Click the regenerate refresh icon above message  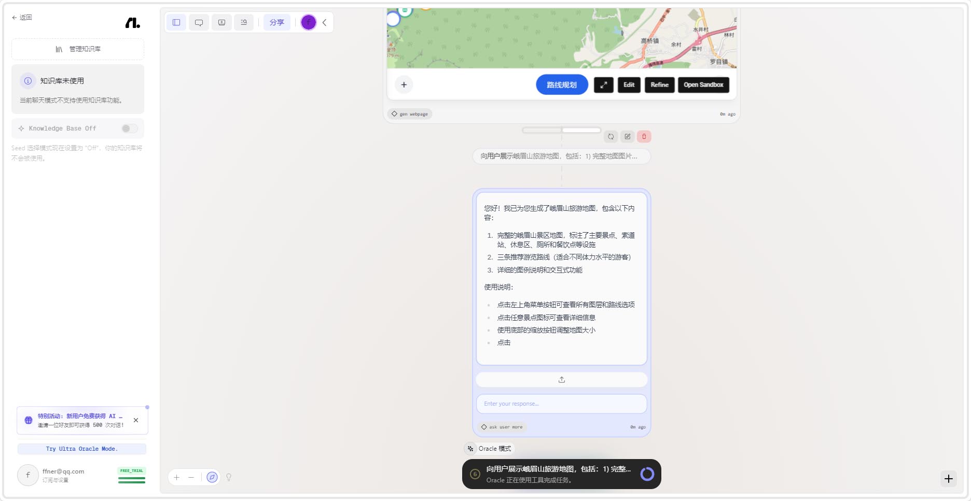click(611, 137)
